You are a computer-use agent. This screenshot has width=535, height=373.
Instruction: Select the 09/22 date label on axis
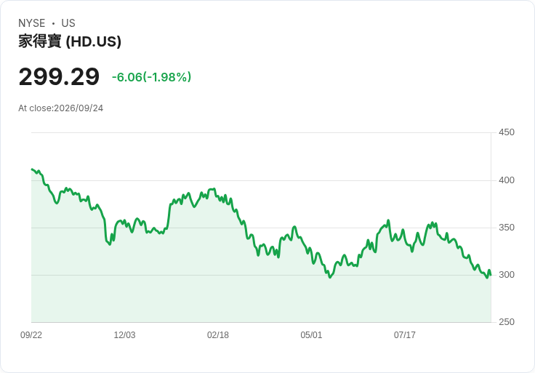pyautogui.click(x=31, y=335)
